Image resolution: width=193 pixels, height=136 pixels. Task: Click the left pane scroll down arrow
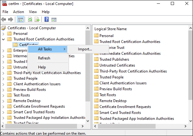pyautogui.click(x=88, y=120)
